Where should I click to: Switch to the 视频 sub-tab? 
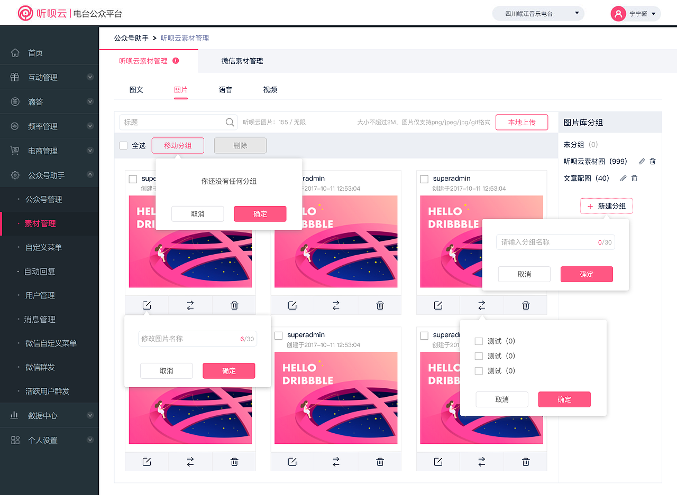click(x=270, y=89)
